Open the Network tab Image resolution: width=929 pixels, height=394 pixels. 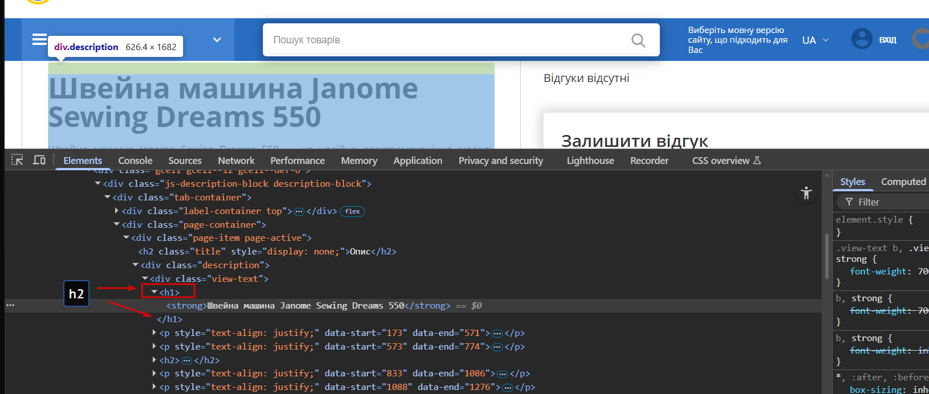point(236,161)
